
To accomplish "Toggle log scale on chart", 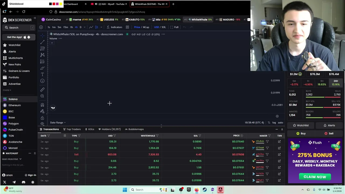I will point(274,123).
